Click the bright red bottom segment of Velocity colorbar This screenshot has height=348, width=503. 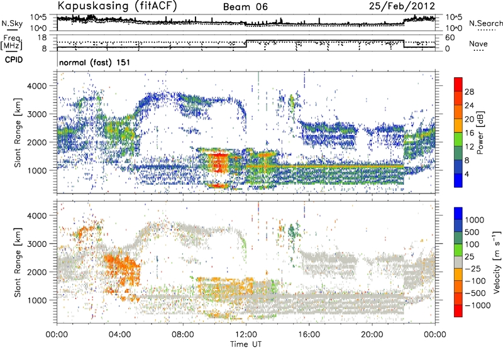[x=458, y=311]
